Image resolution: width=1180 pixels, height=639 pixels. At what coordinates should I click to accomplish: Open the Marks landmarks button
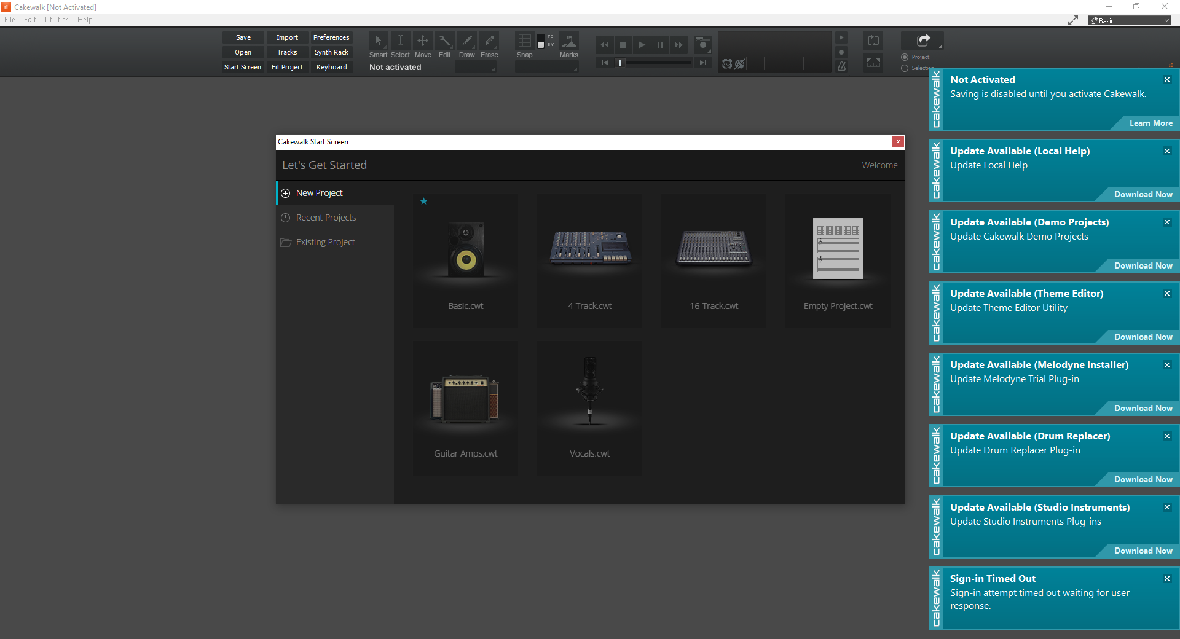pos(569,41)
